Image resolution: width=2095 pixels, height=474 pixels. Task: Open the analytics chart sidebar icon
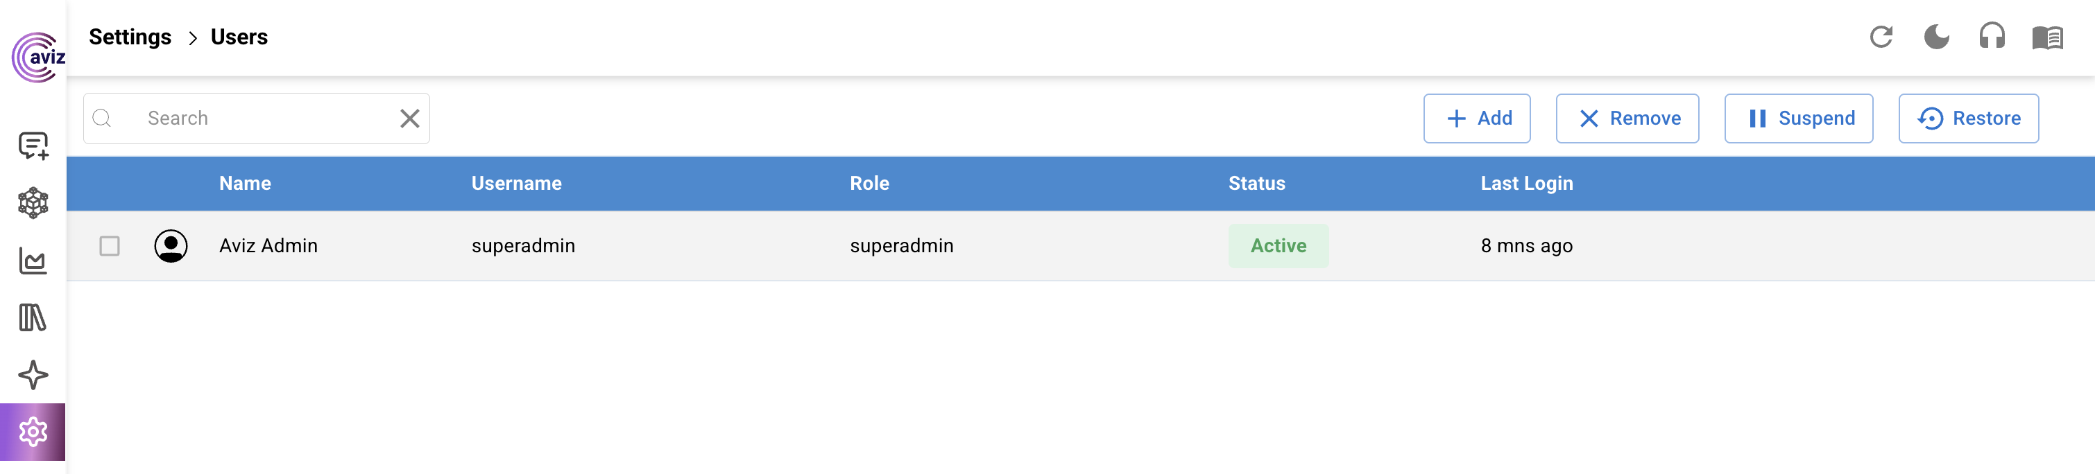tap(33, 261)
